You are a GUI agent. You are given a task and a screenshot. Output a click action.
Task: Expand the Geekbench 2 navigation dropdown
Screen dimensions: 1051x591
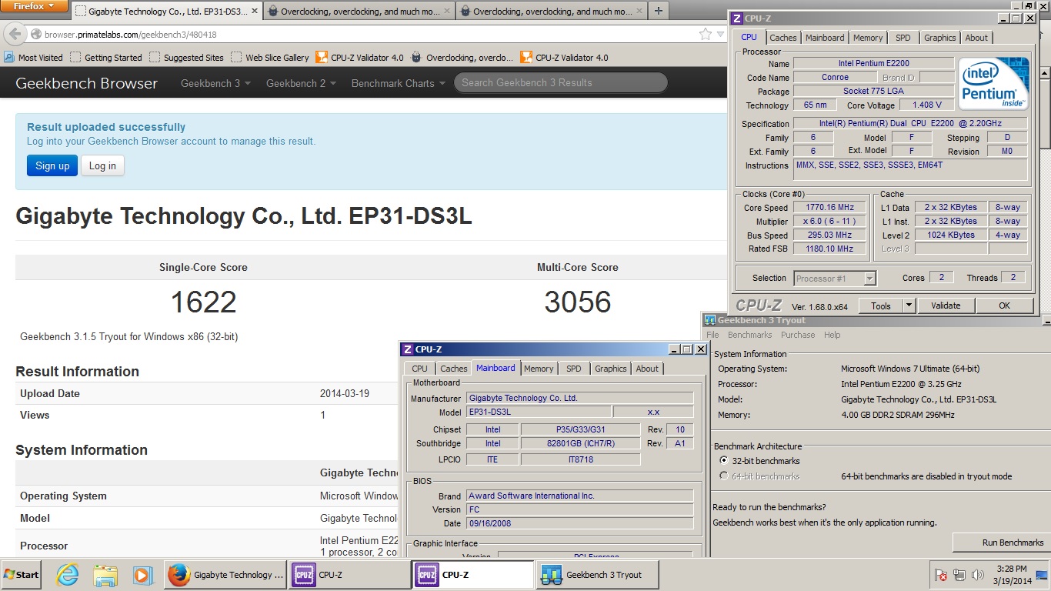(301, 83)
